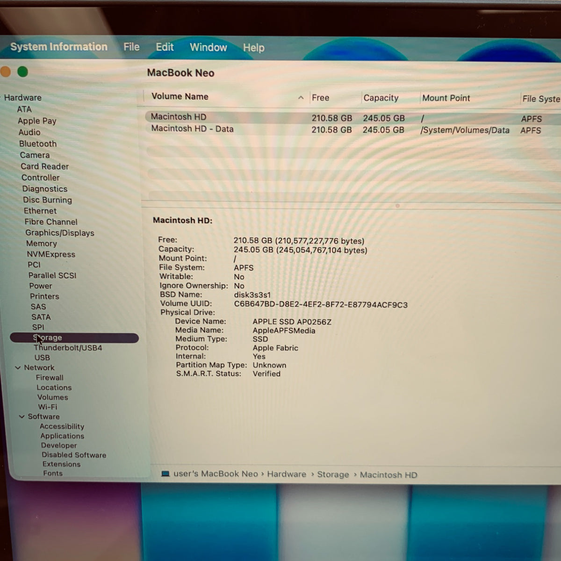Select USB in the sidebar
This screenshot has width=561, height=561.
(x=42, y=358)
